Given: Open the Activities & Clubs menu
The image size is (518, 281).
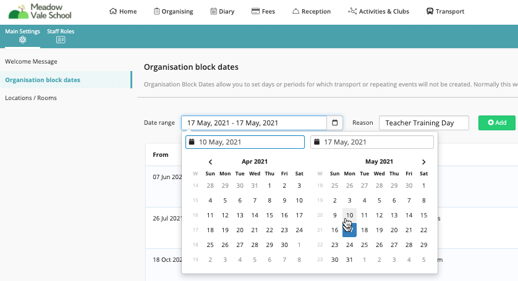Looking at the screenshot, I should [378, 11].
